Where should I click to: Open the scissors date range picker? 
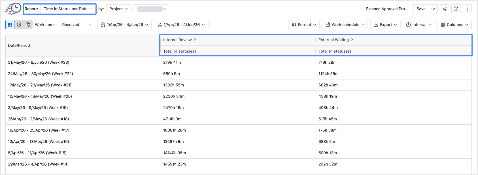click(x=181, y=25)
